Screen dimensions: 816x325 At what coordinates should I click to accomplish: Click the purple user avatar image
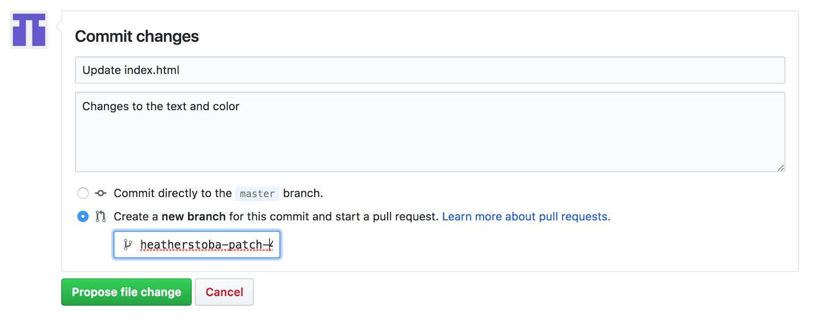coord(29,30)
